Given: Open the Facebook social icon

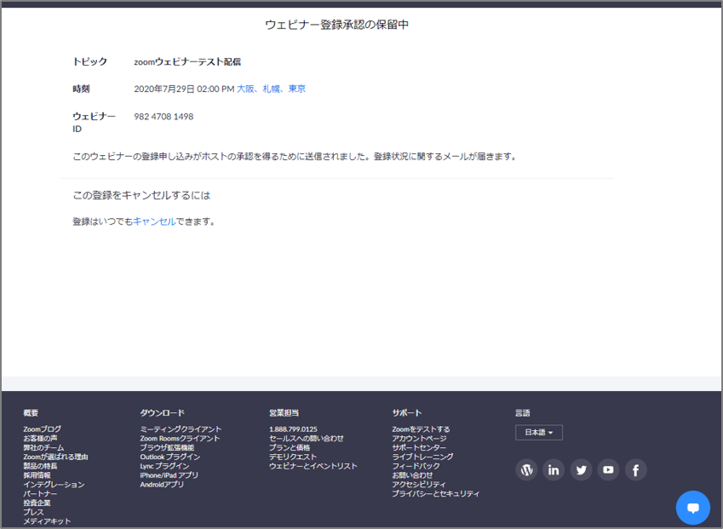Looking at the screenshot, I should tap(636, 470).
